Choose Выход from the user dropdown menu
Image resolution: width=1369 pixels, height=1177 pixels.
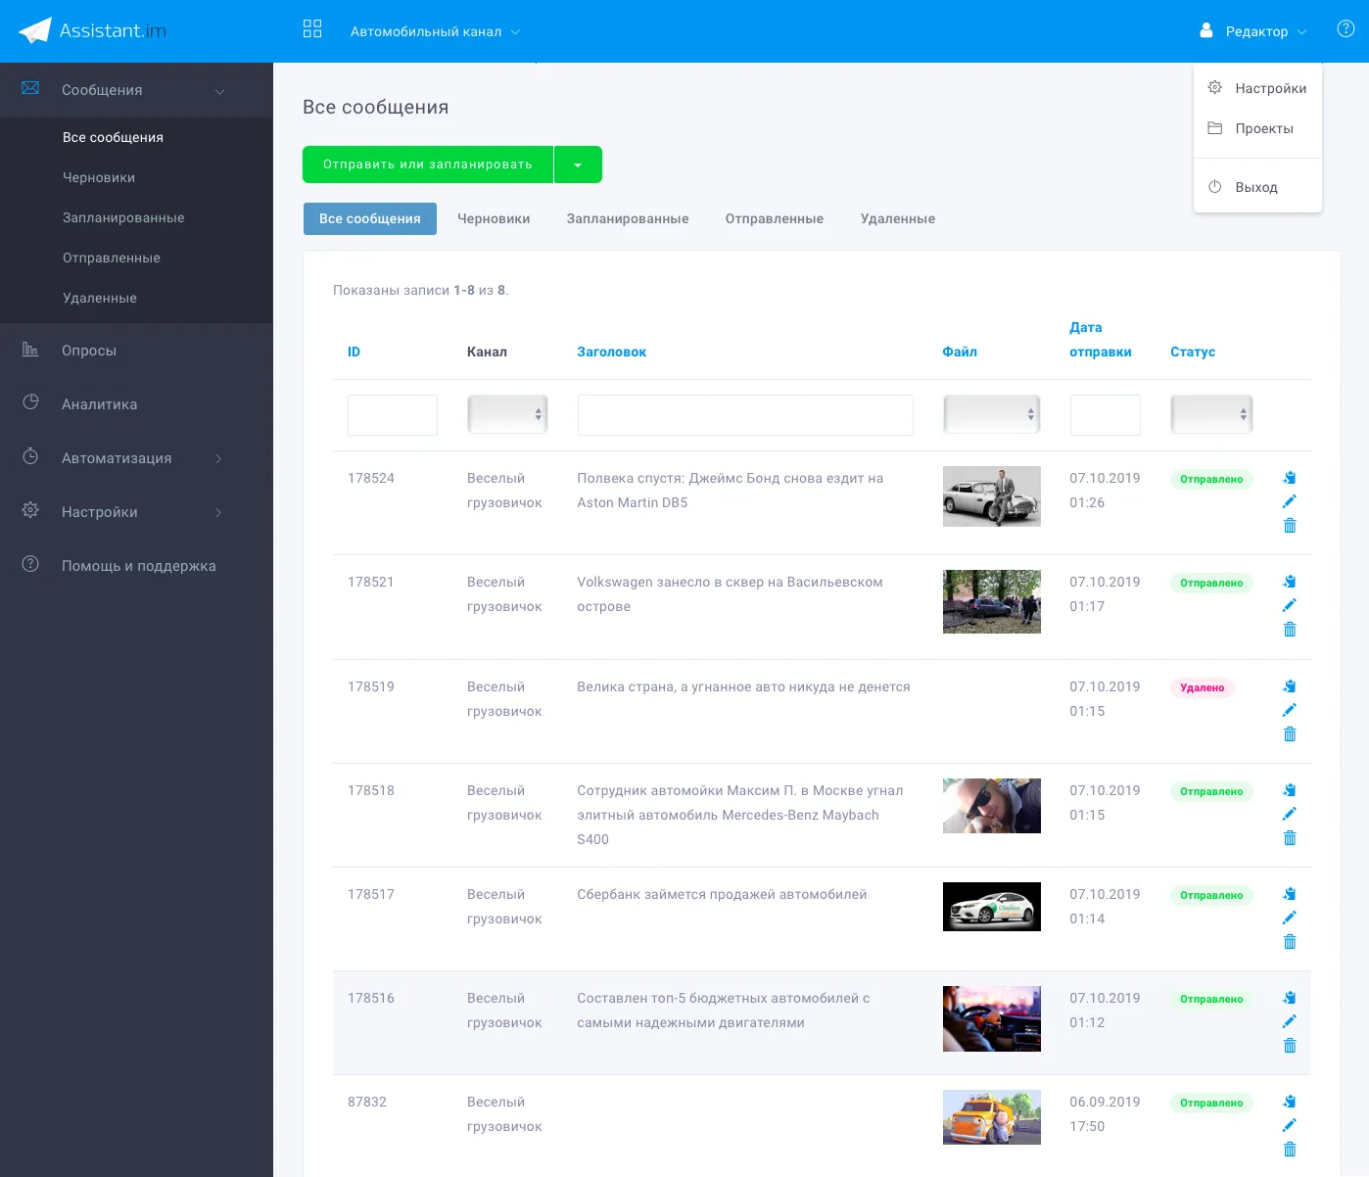coord(1257,187)
